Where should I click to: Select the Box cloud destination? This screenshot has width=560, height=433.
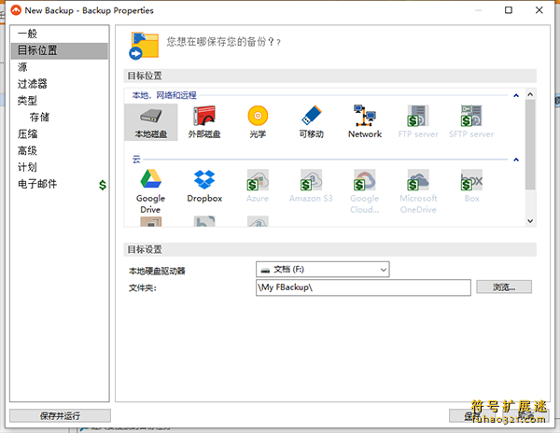click(x=471, y=187)
